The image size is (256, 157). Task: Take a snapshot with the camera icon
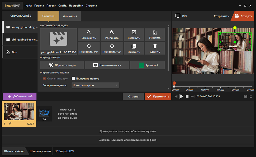tap(245, 96)
